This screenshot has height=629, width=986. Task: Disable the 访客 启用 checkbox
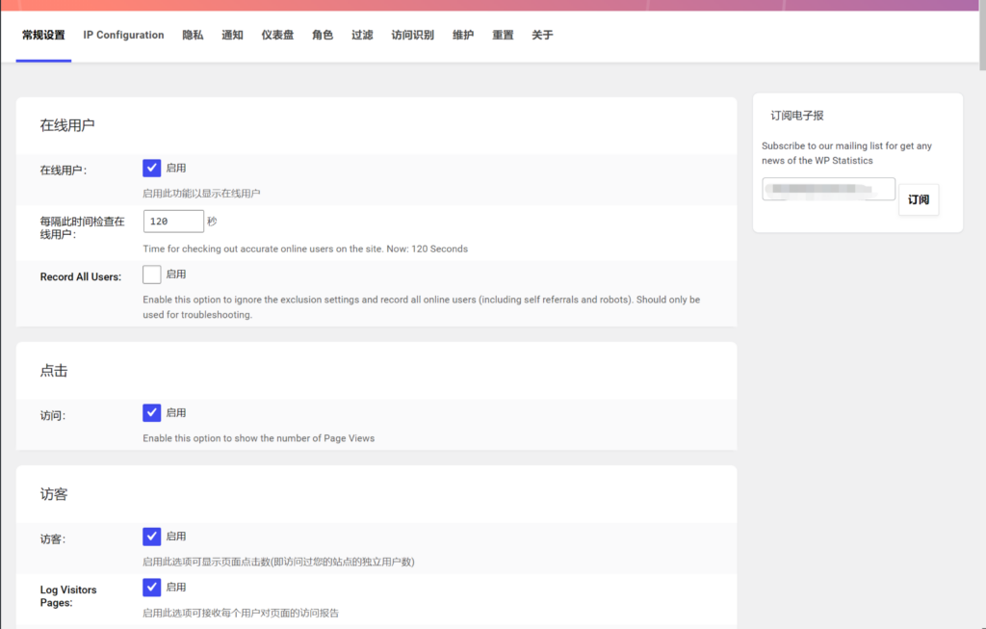[151, 536]
